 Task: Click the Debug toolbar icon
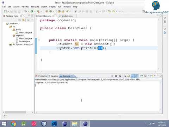tap(26, 11)
